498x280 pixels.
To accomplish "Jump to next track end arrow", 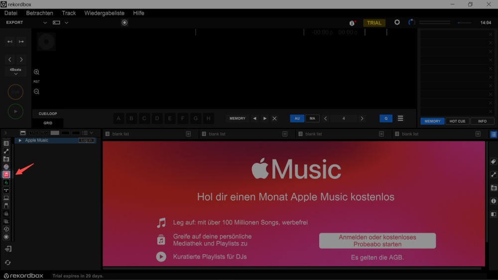I will tap(21, 42).
